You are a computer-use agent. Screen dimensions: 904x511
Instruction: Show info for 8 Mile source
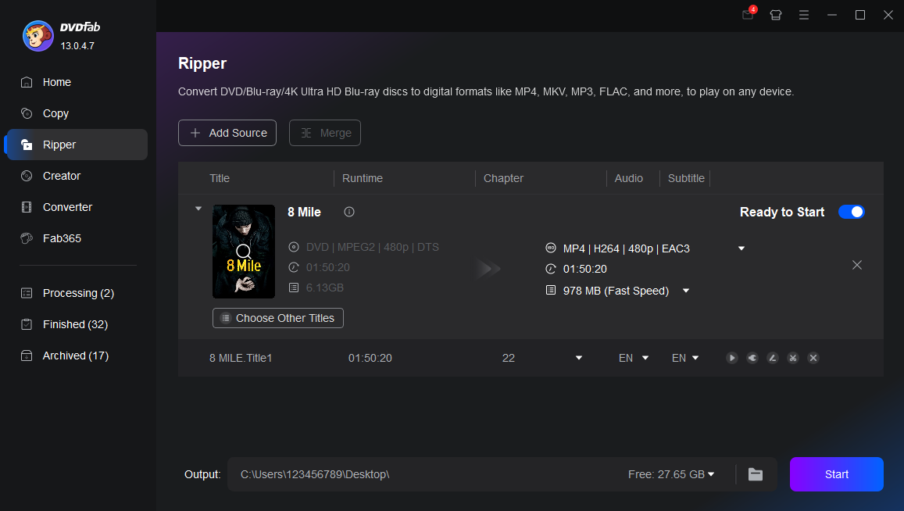click(349, 212)
